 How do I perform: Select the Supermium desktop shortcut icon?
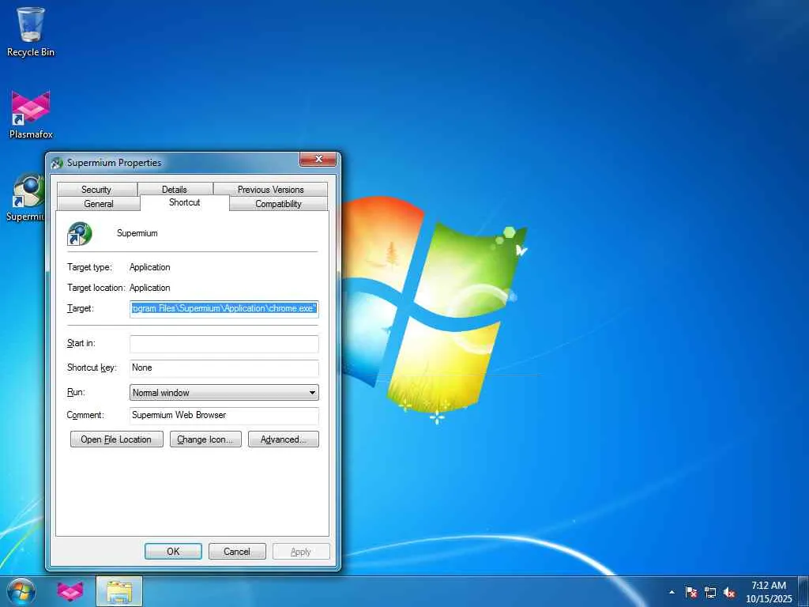(26, 197)
